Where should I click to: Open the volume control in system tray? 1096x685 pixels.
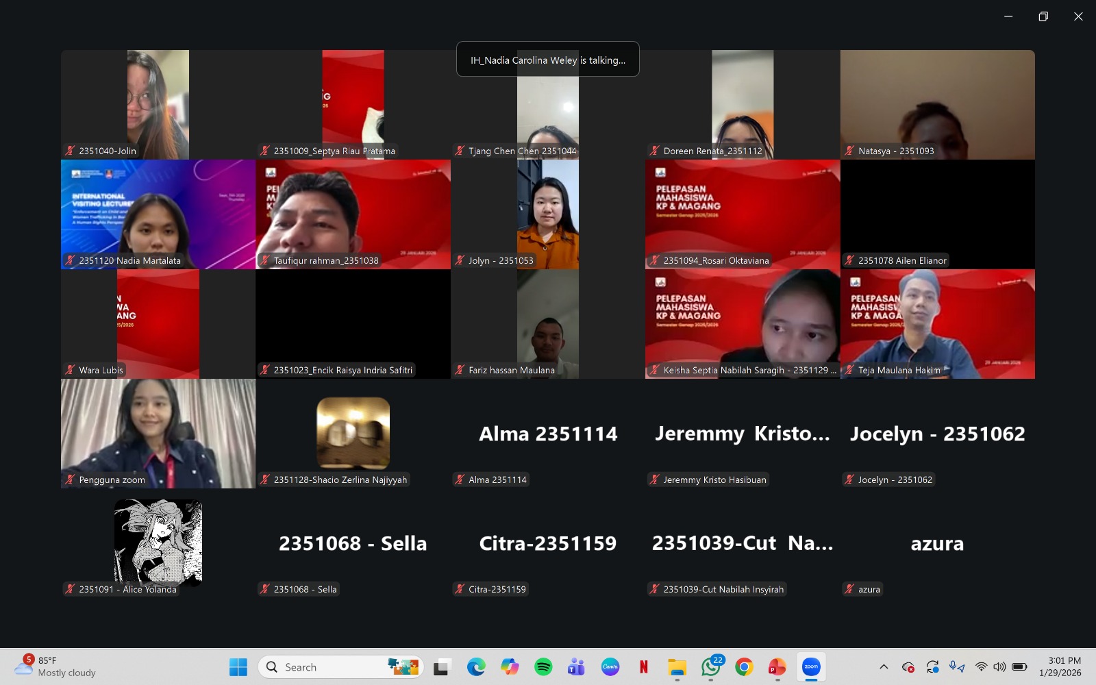click(x=1000, y=667)
